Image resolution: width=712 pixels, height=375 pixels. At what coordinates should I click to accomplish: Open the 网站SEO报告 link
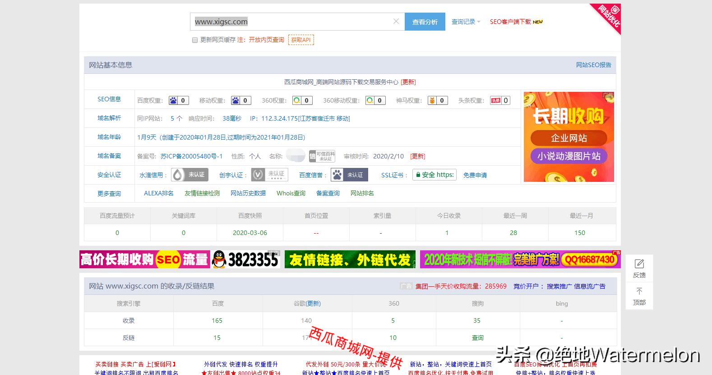593,65
